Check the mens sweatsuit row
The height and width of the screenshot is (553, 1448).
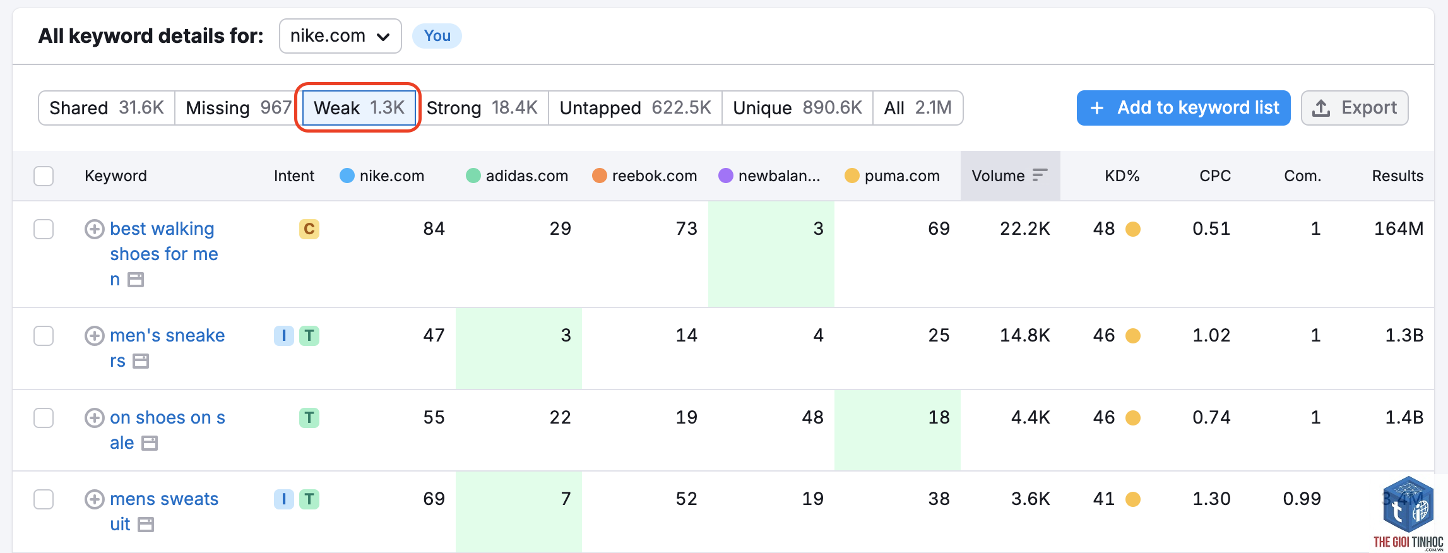44,499
